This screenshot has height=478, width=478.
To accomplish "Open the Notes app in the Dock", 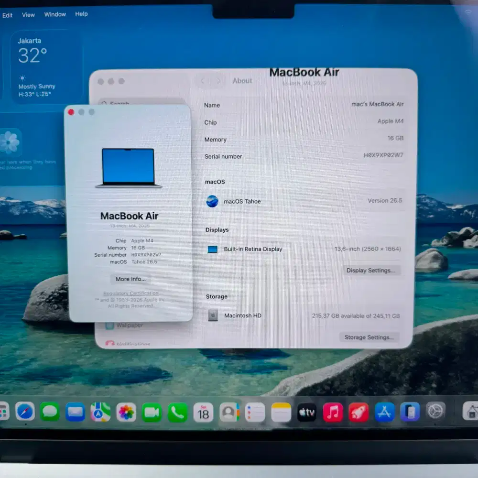I will (x=281, y=413).
